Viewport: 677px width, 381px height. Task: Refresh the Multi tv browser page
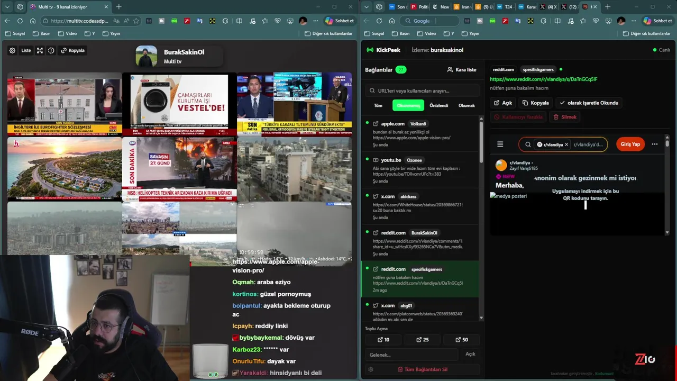pyautogui.click(x=20, y=21)
